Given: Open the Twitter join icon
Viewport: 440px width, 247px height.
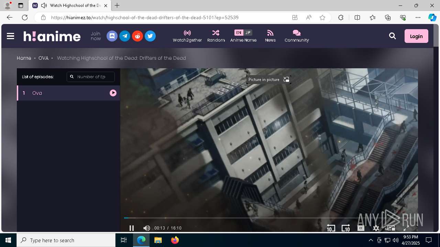Looking at the screenshot, I should pos(150,36).
